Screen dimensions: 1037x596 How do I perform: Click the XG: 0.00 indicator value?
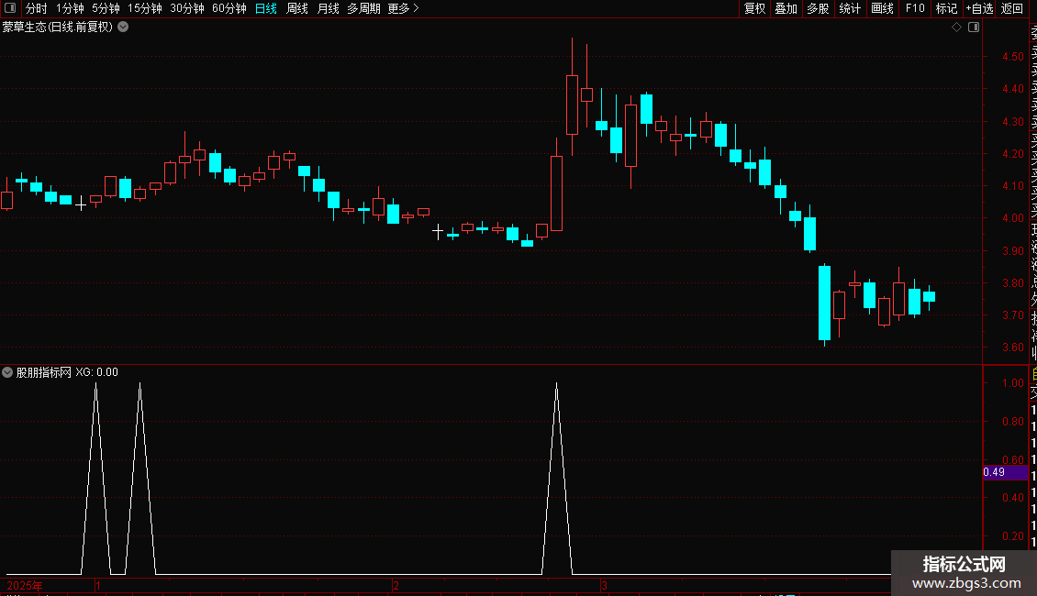click(x=96, y=372)
